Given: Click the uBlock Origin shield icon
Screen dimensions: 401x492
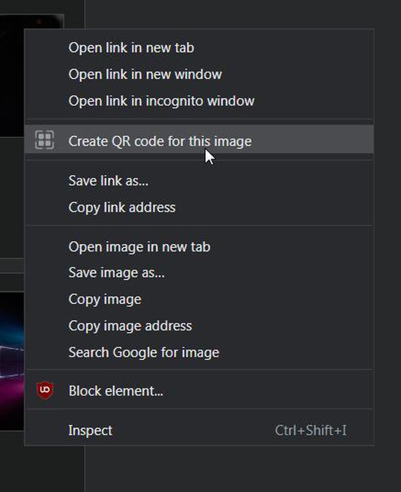Looking at the screenshot, I should 45,391.
